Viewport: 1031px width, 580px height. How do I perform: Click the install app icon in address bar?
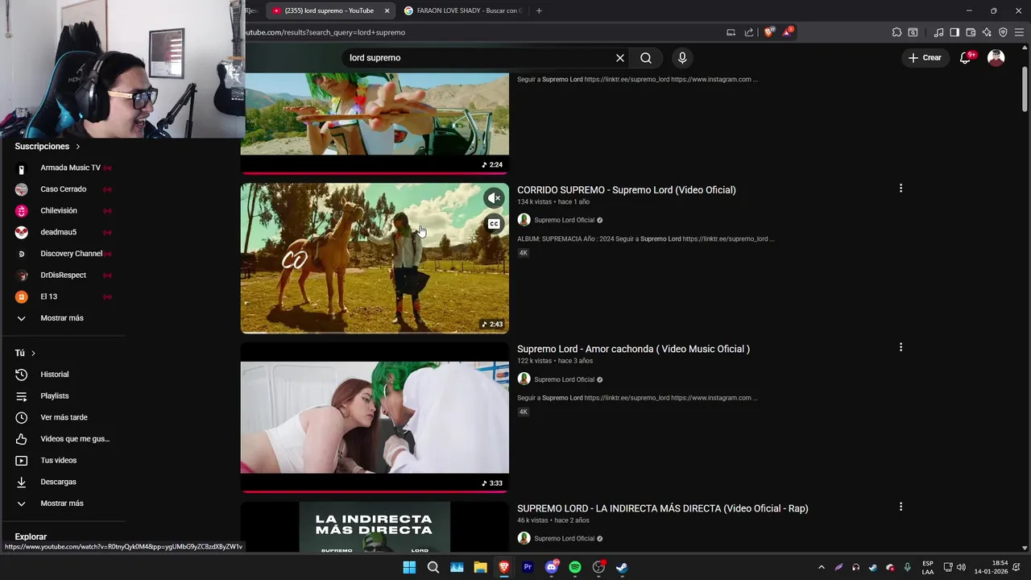[x=731, y=32]
